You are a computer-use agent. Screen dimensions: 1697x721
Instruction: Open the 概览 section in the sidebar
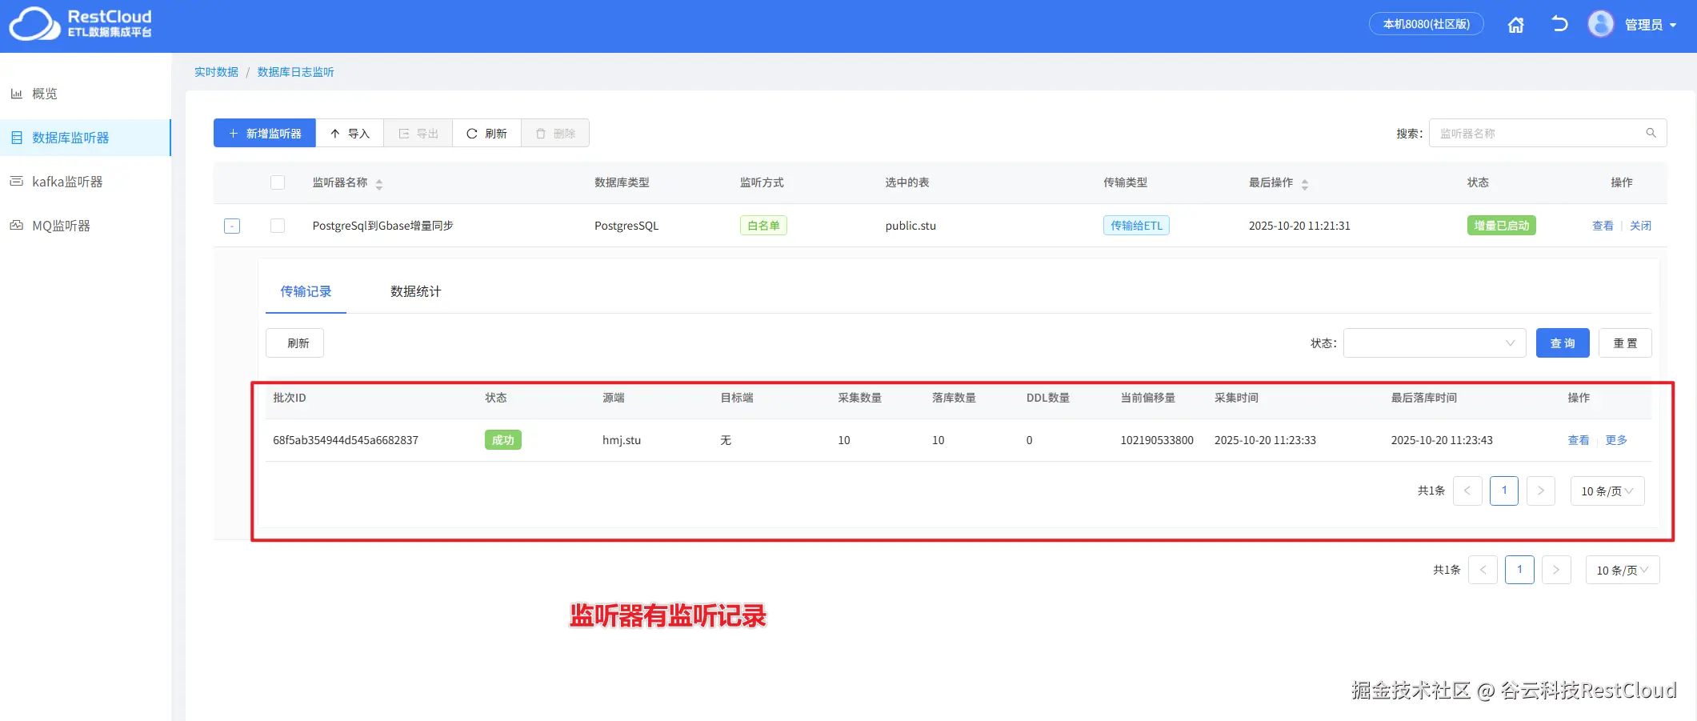click(x=43, y=93)
